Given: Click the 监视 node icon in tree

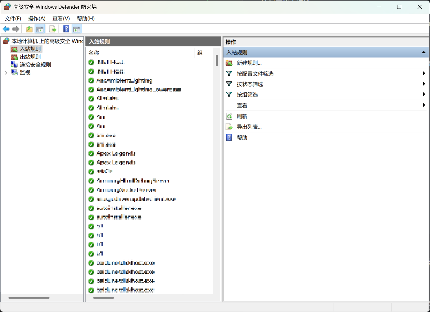Looking at the screenshot, I should (x=14, y=72).
